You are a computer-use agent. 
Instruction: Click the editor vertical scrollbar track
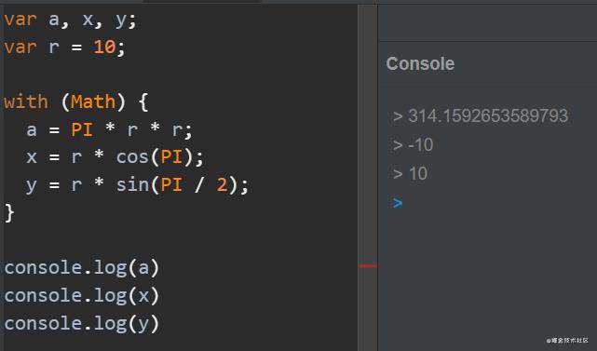coord(367,178)
